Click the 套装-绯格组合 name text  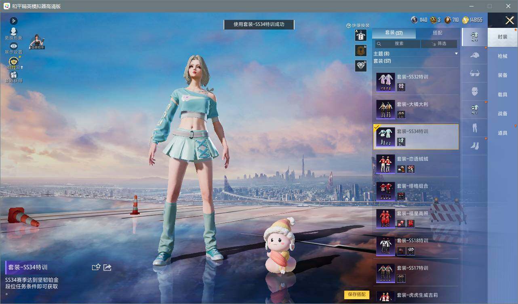coord(413,186)
